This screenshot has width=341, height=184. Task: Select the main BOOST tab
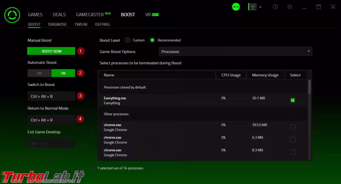click(128, 15)
